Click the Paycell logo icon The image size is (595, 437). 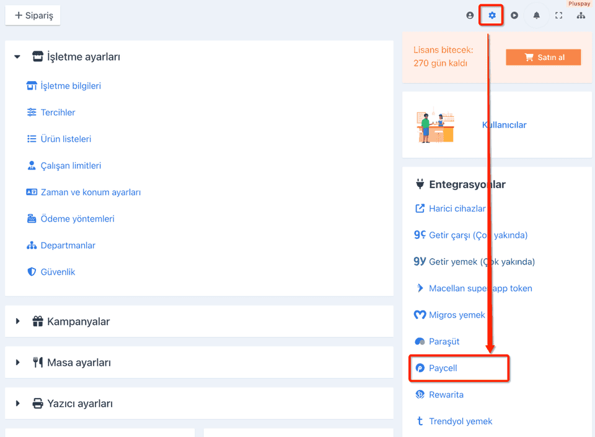(x=420, y=368)
